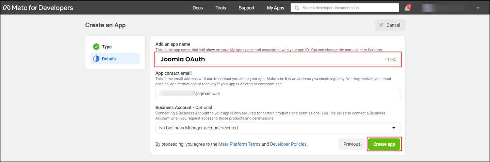Open the Support menu
This screenshot has height=162, width=490.
(x=246, y=8)
